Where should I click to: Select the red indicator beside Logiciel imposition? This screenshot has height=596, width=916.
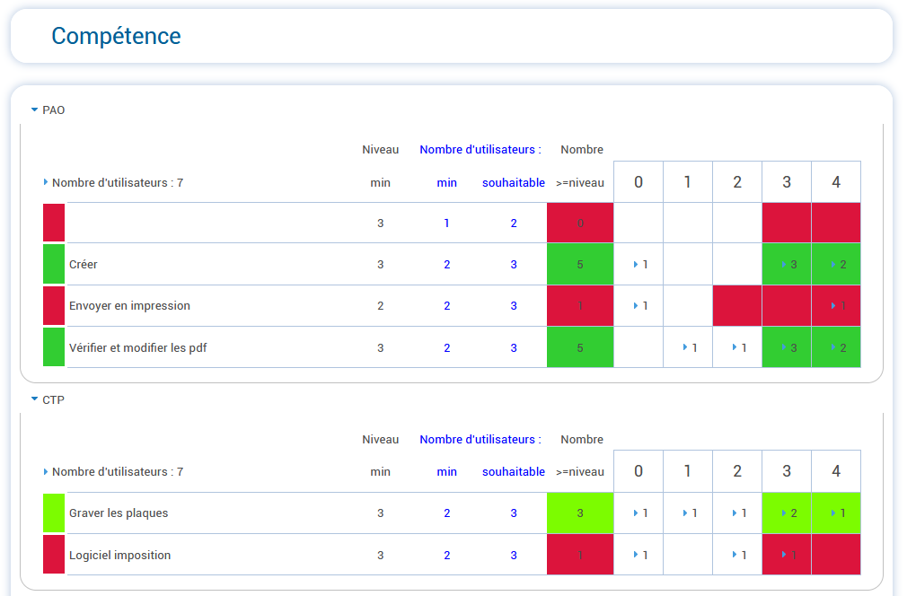coord(54,554)
